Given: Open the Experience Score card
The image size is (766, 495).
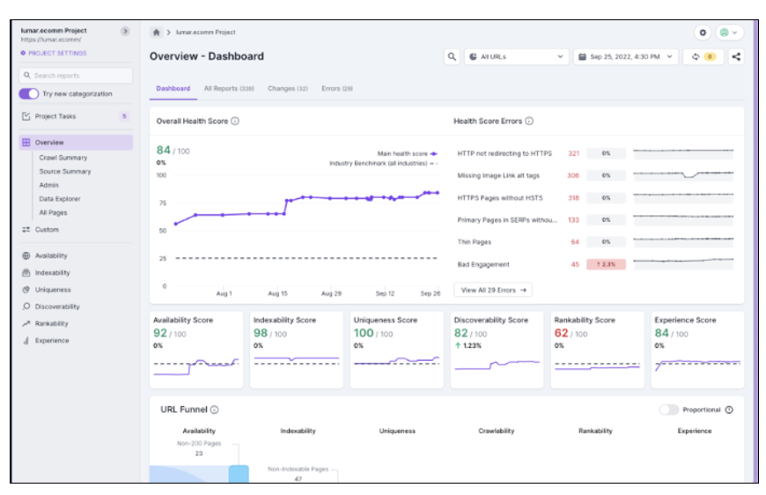Looking at the screenshot, I should [x=697, y=350].
